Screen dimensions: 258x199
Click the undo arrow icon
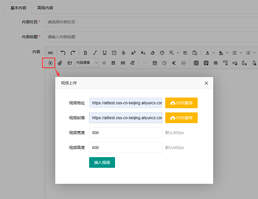(x=63, y=53)
